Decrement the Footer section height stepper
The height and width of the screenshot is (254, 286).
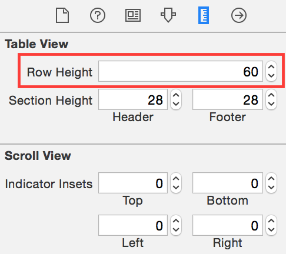(271, 104)
